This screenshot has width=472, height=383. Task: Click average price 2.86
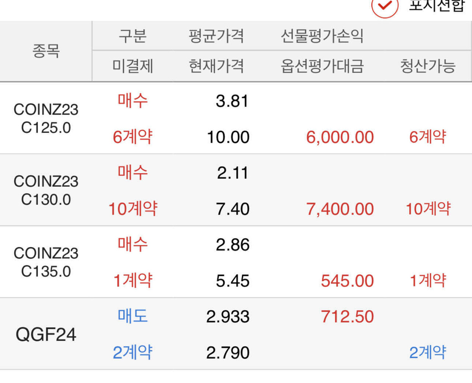tap(233, 245)
